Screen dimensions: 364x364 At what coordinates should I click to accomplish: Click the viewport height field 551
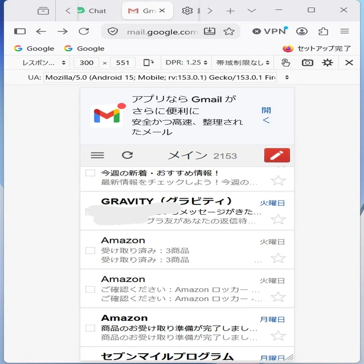tap(122, 63)
